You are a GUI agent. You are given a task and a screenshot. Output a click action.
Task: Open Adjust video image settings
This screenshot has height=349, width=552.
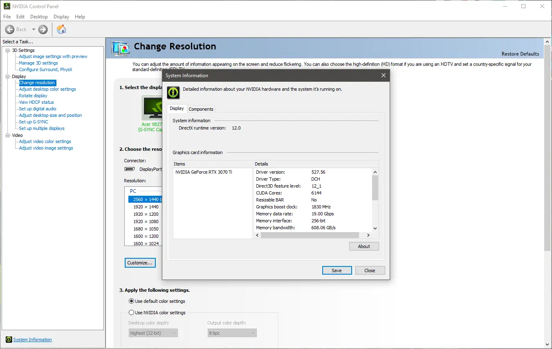pos(46,148)
